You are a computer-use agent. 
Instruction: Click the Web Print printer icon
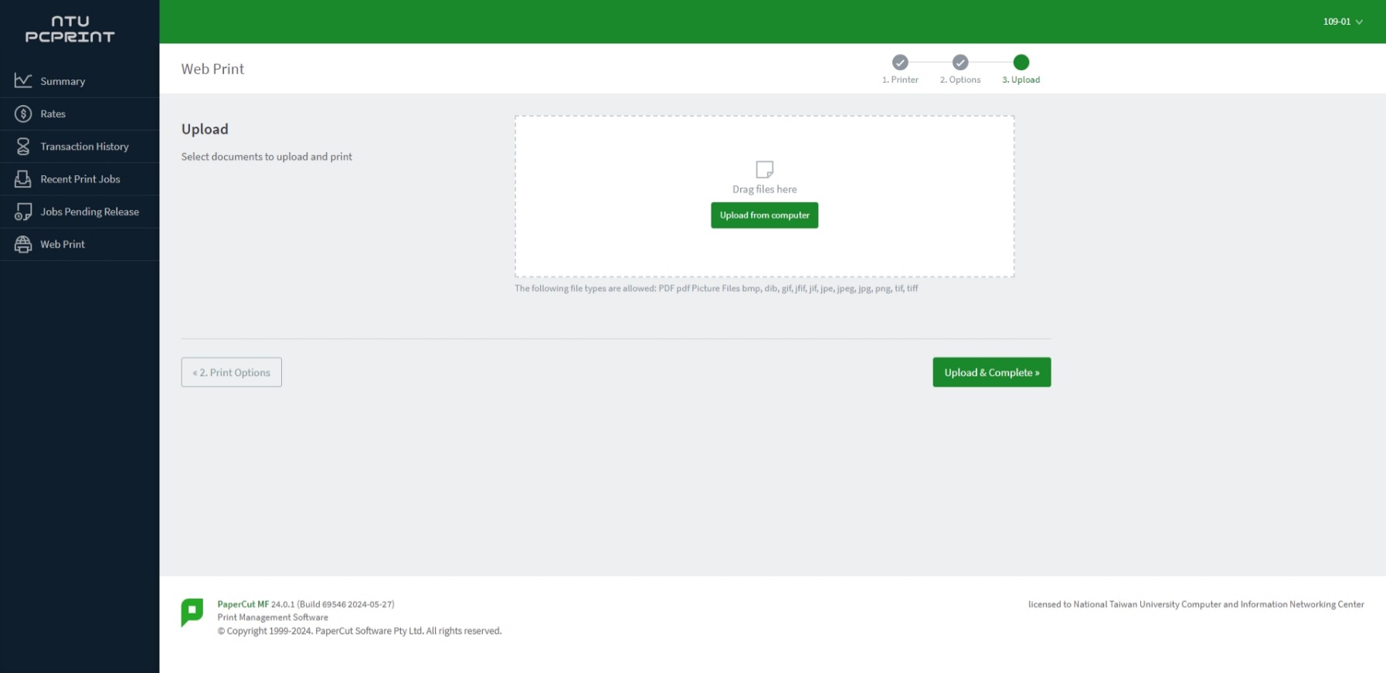pyautogui.click(x=23, y=244)
